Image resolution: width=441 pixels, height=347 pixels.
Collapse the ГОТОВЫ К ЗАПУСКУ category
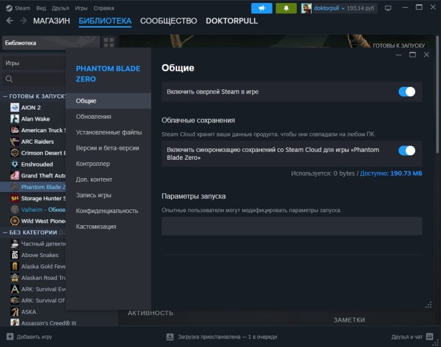pos(5,96)
